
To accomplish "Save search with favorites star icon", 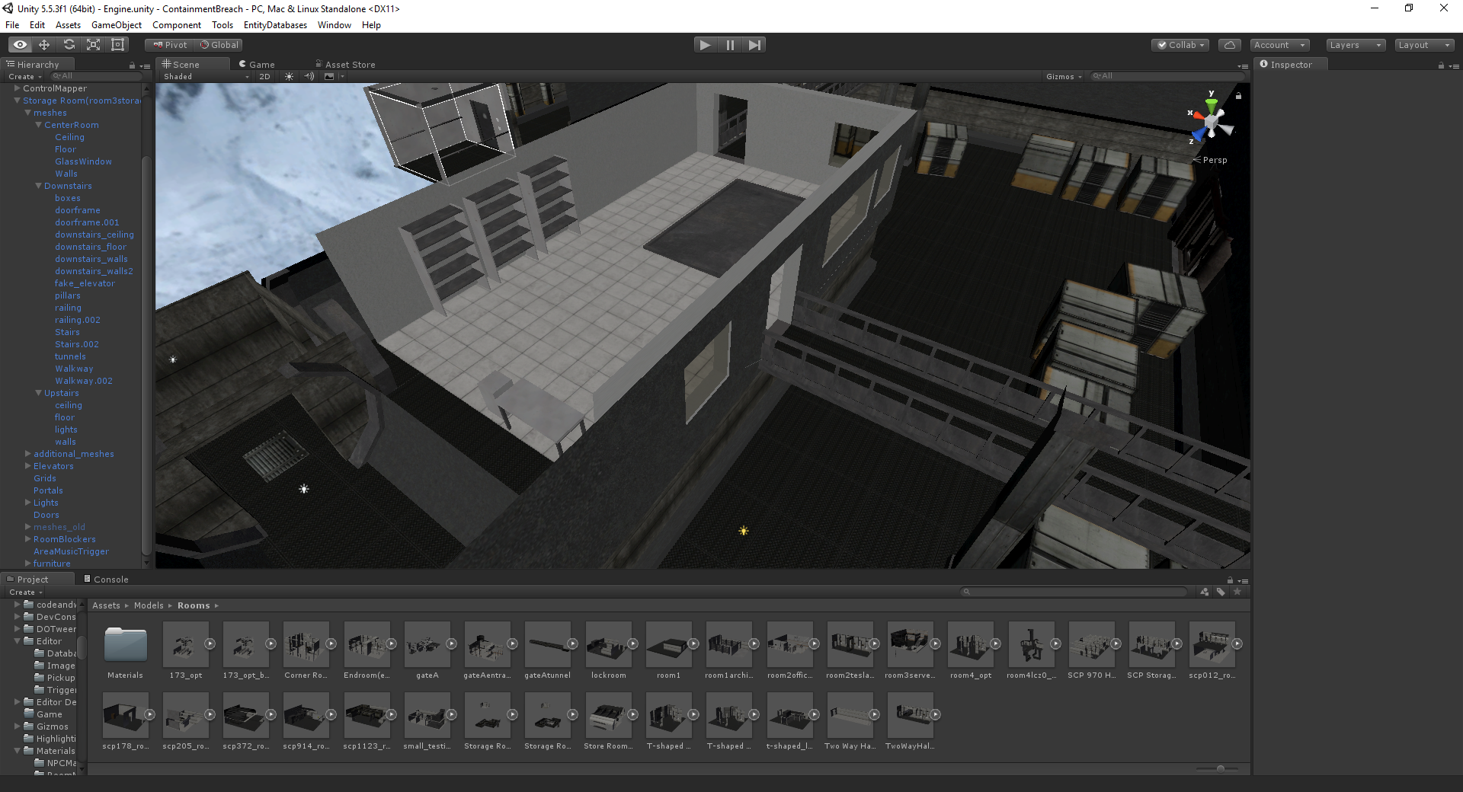I will point(1237,592).
